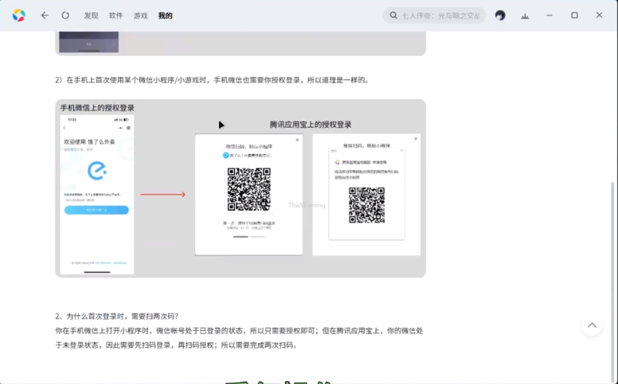618x384 pixels.
Task: Click the search magnifier icon
Action: coord(393,15)
